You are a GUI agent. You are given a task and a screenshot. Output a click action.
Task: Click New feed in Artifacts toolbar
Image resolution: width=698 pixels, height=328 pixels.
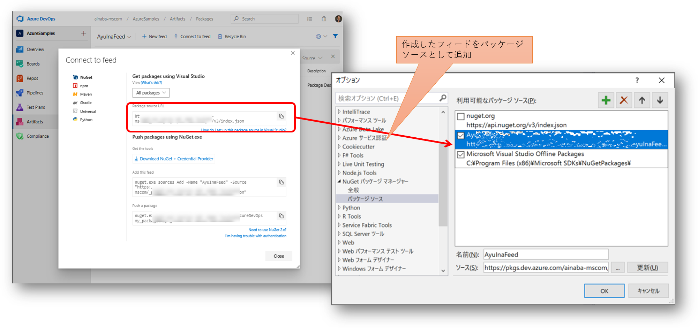point(154,37)
